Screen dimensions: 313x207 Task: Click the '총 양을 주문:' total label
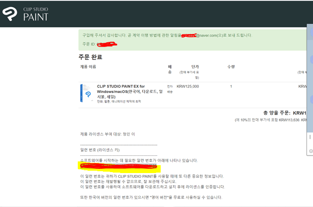click(x=277, y=113)
